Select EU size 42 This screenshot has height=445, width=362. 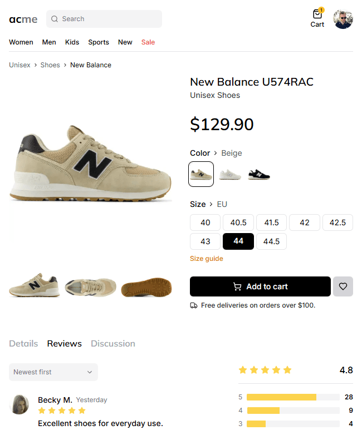305,222
